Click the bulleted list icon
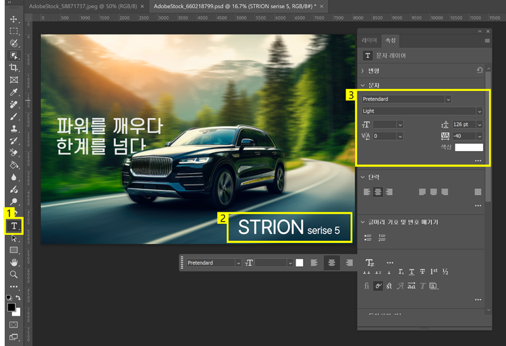The width and height of the screenshot is (506, 346). (368, 237)
